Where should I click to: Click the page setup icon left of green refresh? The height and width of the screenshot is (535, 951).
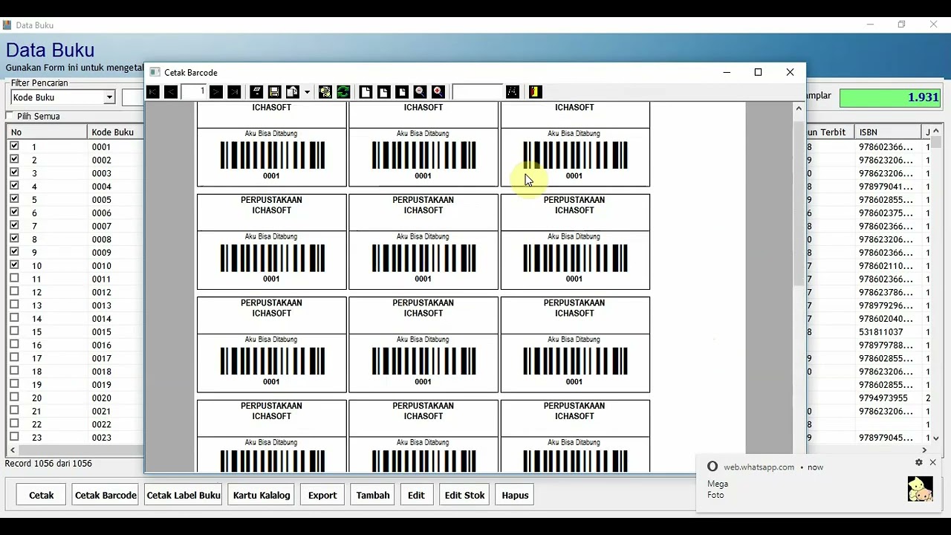pyautogui.click(x=325, y=92)
